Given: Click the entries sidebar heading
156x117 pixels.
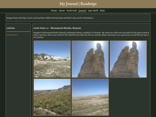Looking at the screenshot, I should point(11,28).
